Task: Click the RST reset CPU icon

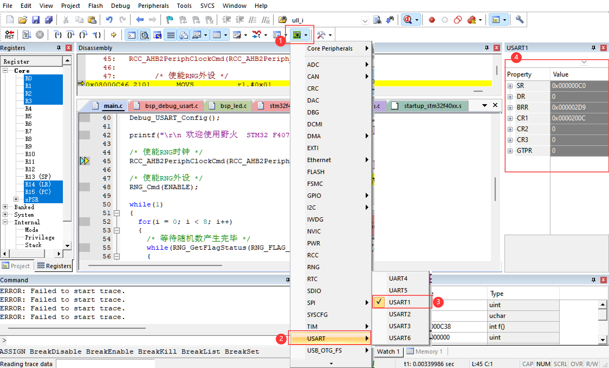Action: 9,35
